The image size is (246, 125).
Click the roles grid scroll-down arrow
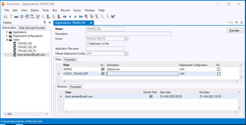click(x=241, y=77)
